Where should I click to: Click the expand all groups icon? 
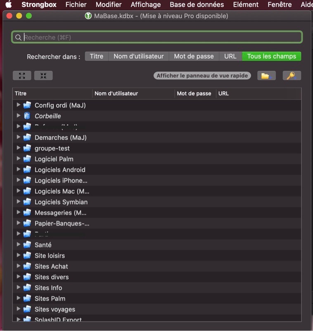click(22, 76)
